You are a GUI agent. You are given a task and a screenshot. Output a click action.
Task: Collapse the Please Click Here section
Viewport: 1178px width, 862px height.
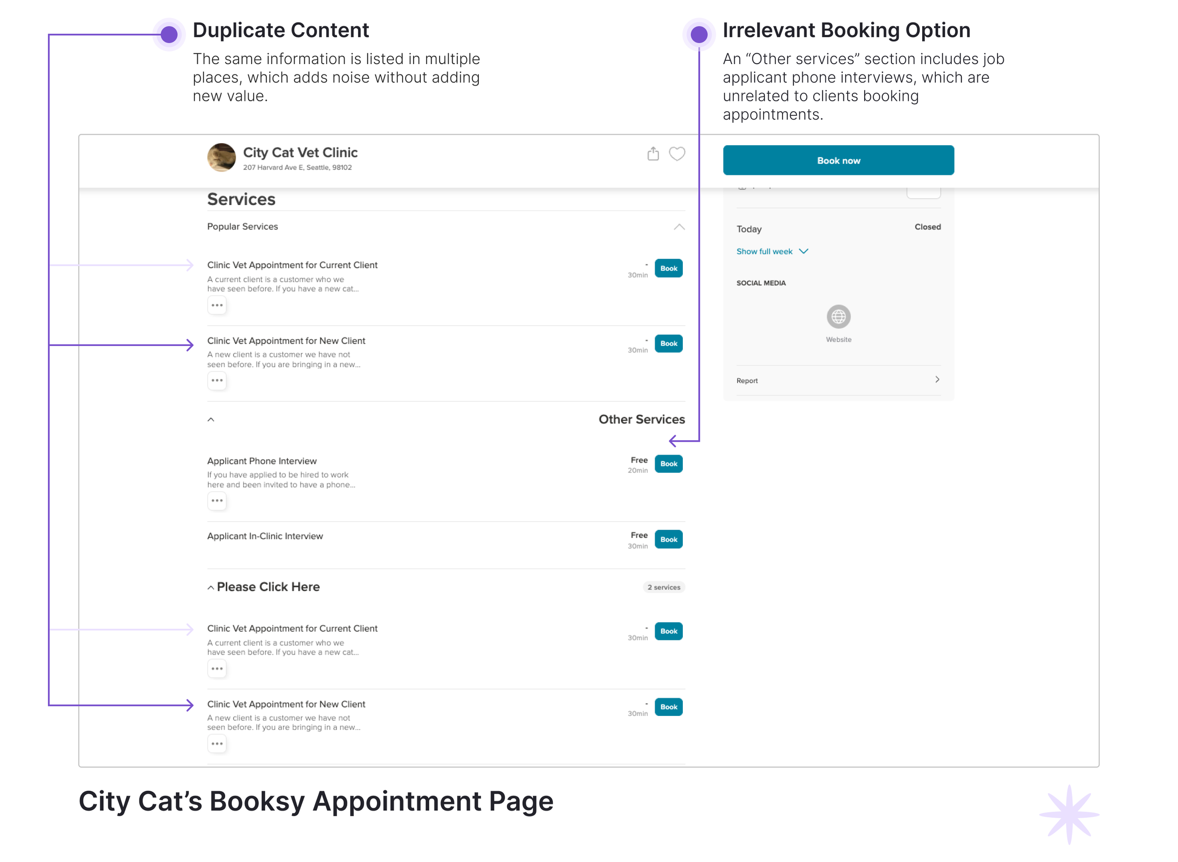coord(211,588)
